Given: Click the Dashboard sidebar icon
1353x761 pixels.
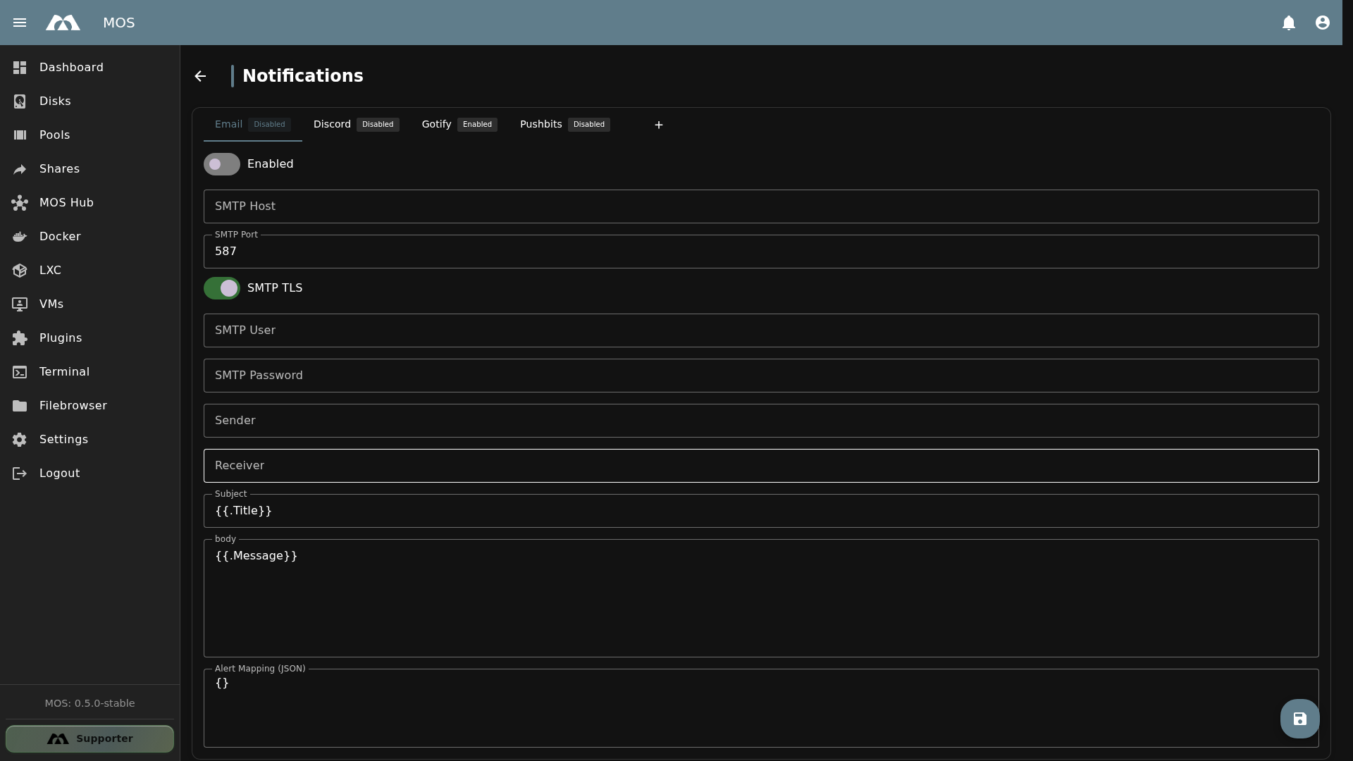Looking at the screenshot, I should [20, 68].
